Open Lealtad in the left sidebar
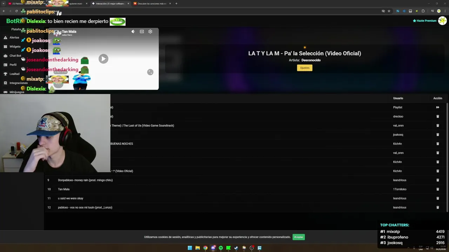This screenshot has width=449, height=252. (14, 74)
